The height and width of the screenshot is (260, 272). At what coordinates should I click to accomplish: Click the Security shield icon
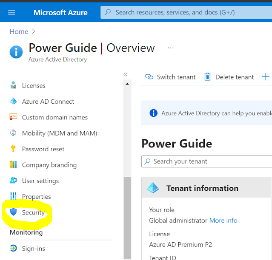[x=13, y=212]
